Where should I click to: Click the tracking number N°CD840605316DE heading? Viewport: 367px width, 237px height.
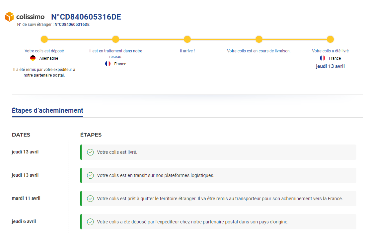(86, 17)
